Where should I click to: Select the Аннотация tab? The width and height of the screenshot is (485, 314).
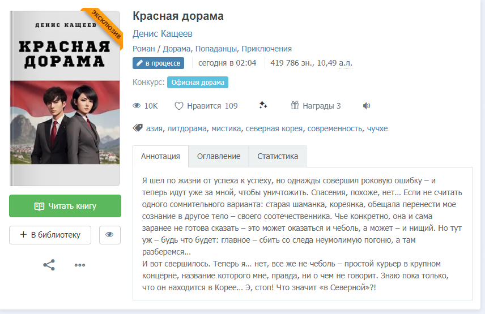pyautogui.click(x=160, y=156)
